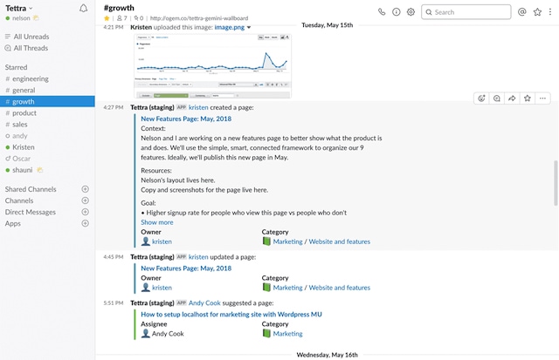Open All Threads in sidebar
The width and height of the screenshot is (559, 360).
click(31, 48)
